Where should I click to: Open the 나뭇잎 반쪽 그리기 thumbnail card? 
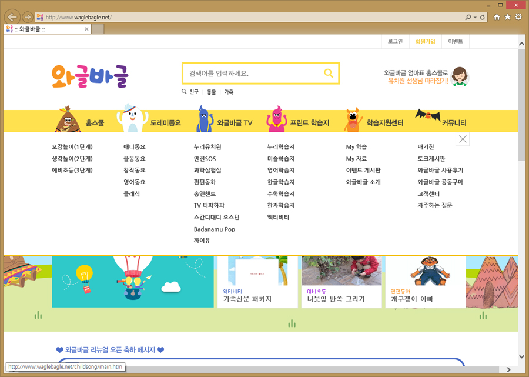[x=341, y=282]
